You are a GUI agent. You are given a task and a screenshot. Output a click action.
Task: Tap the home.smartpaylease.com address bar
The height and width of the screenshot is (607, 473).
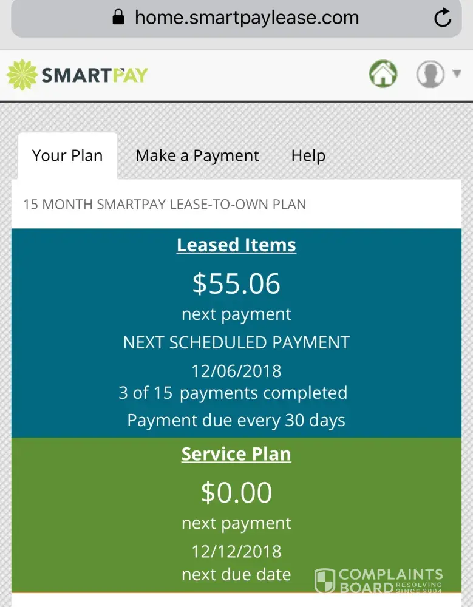pos(247,18)
